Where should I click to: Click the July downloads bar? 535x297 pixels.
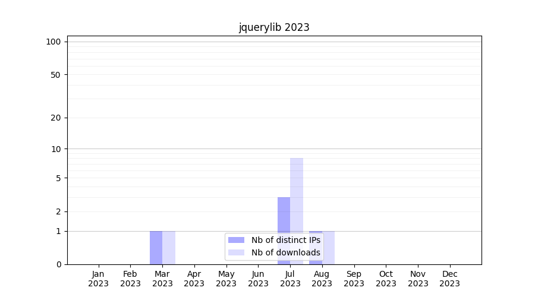297,196
